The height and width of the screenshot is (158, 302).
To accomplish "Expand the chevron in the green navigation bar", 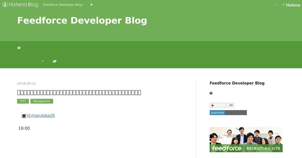I will tap(43, 61).
